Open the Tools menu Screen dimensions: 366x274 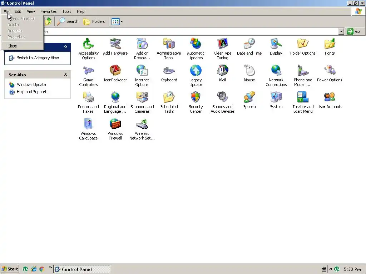click(x=66, y=11)
